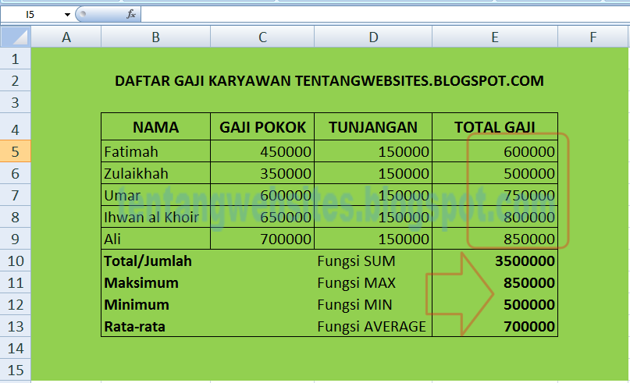Click the DAFTAR GAJI KARYAWAN title text

pos(329,80)
